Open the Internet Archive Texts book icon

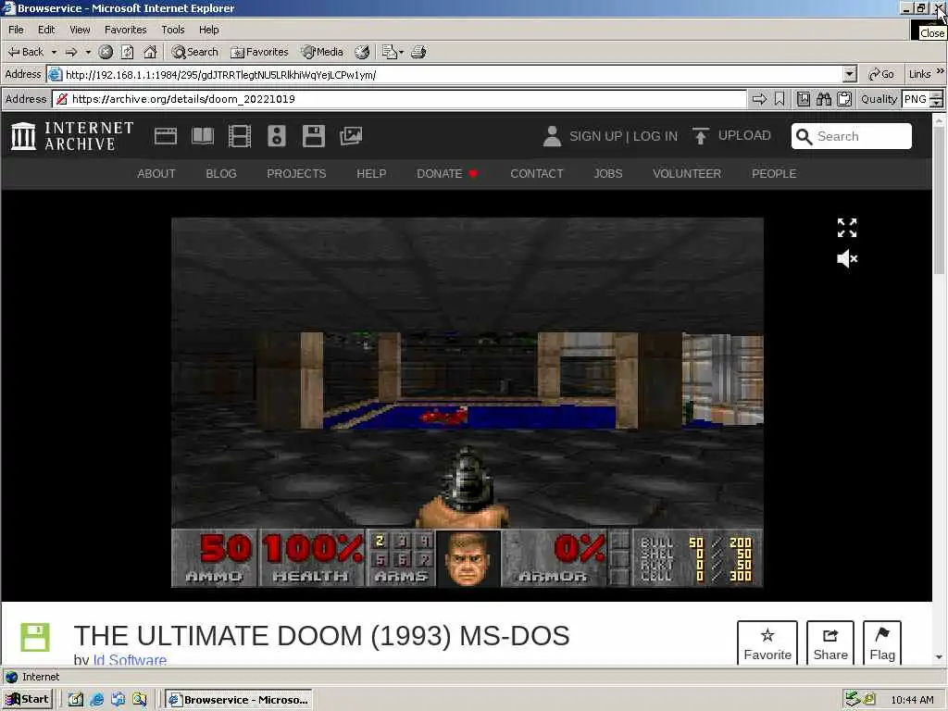coord(203,136)
